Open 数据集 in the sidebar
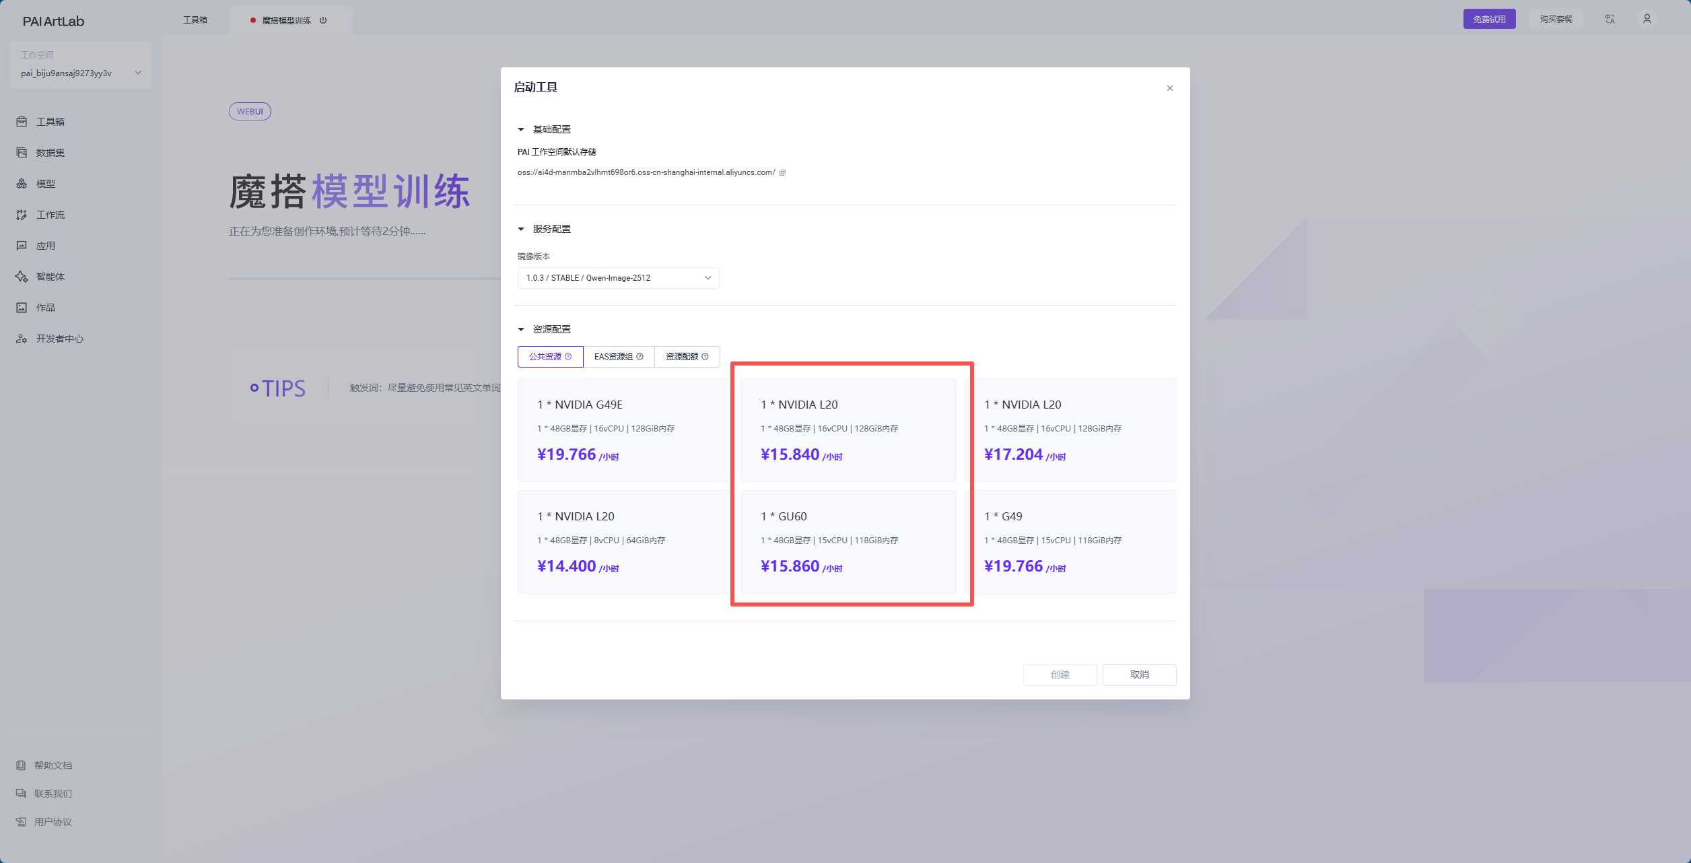 coord(50,153)
